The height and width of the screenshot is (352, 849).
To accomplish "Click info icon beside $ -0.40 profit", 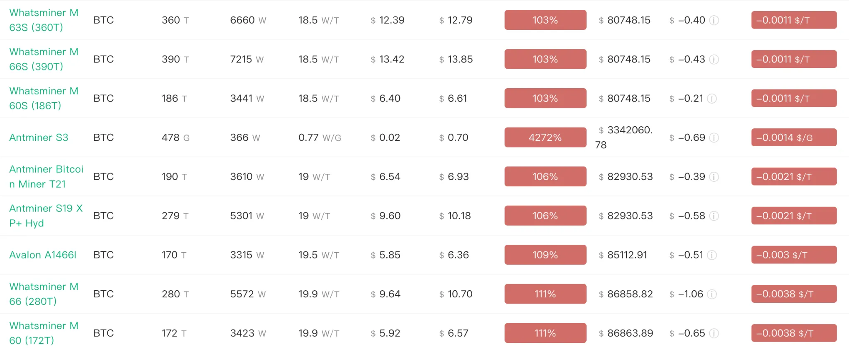I will pos(714,20).
